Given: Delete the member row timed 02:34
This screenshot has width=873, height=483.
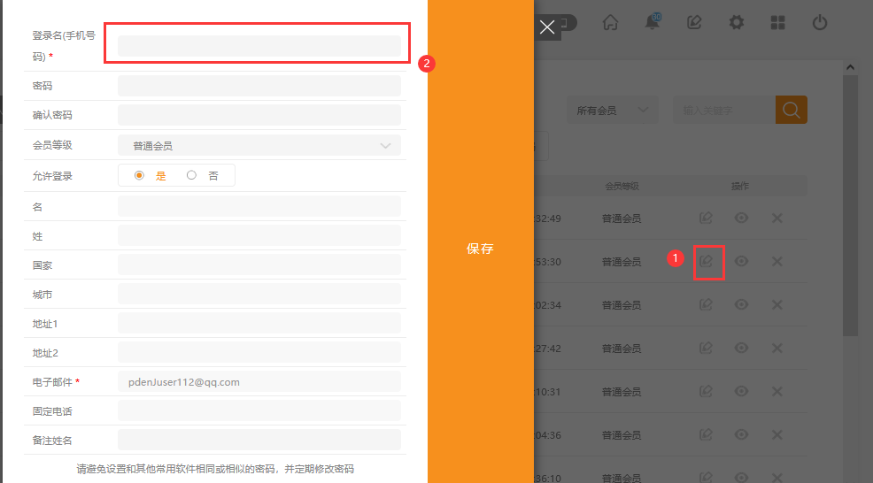Looking at the screenshot, I should point(777,305).
